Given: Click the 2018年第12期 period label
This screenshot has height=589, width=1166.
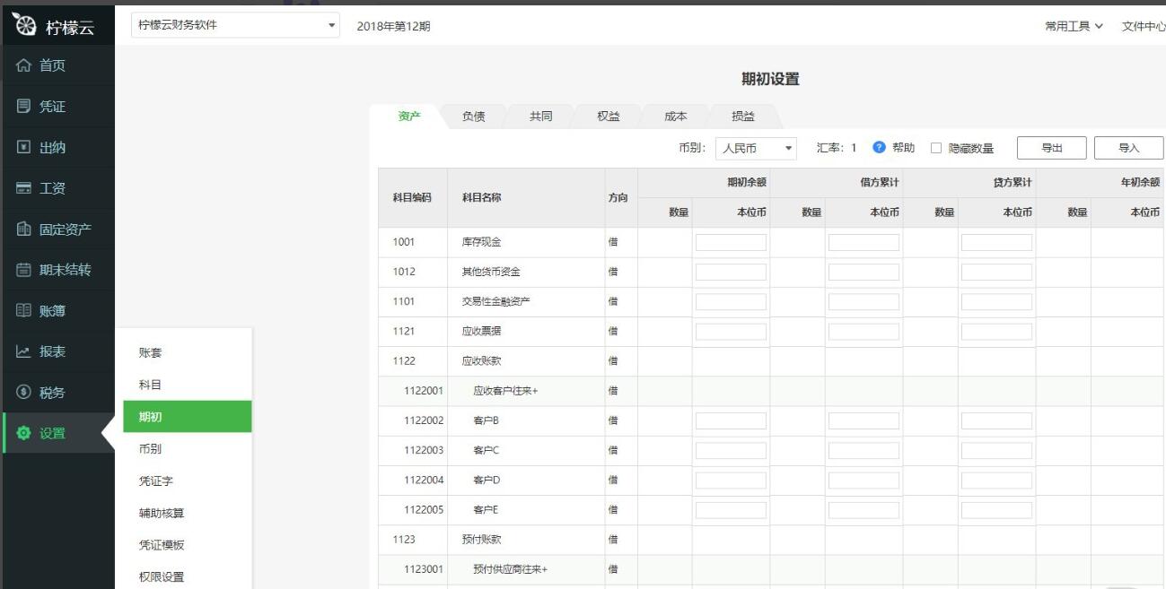Looking at the screenshot, I should point(393,26).
